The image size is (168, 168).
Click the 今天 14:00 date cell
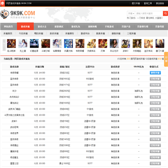pyautogui.click(x=40, y=73)
